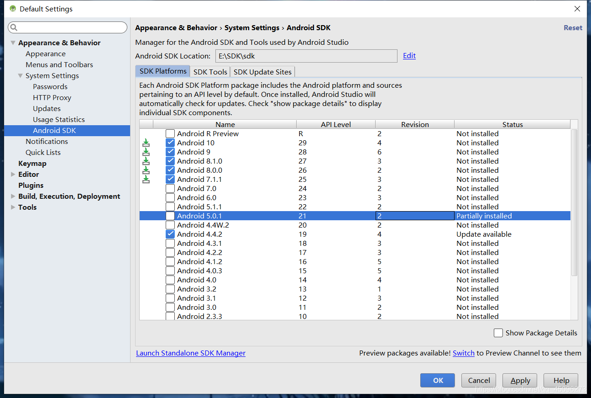Click the download icon beside Android 9
The height and width of the screenshot is (398, 591).
click(146, 152)
